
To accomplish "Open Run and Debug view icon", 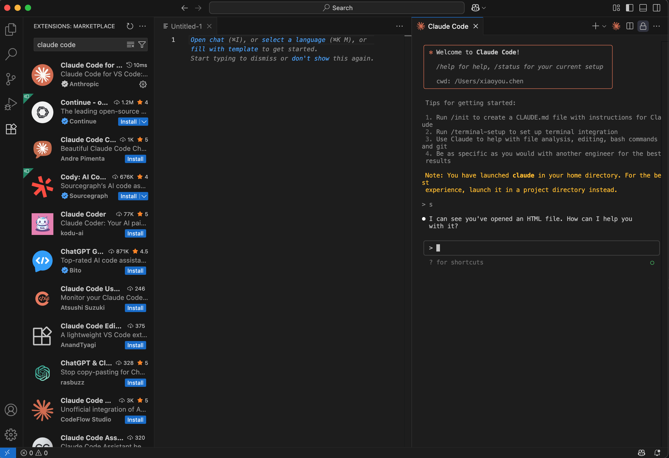I will point(11,104).
